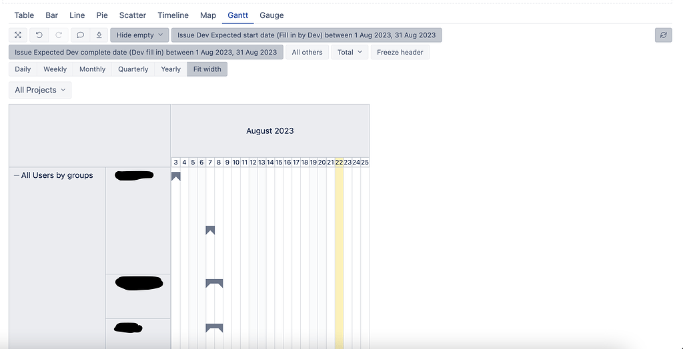Refresh the report with sync icon
Viewport: 683px width, 349px height.
click(x=664, y=35)
